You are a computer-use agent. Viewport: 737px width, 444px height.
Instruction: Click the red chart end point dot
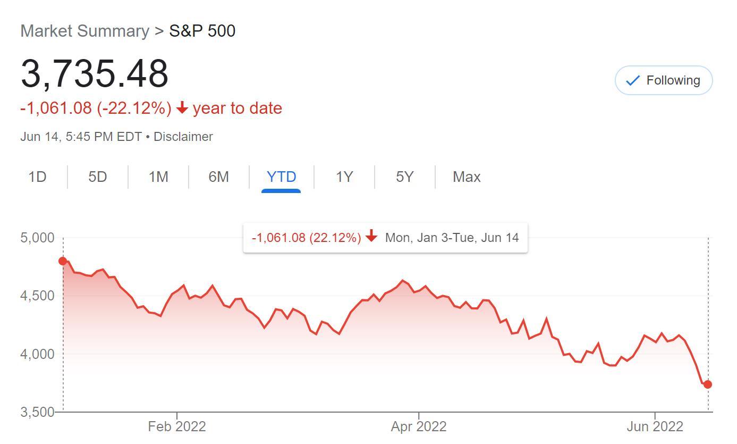point(708,384)
